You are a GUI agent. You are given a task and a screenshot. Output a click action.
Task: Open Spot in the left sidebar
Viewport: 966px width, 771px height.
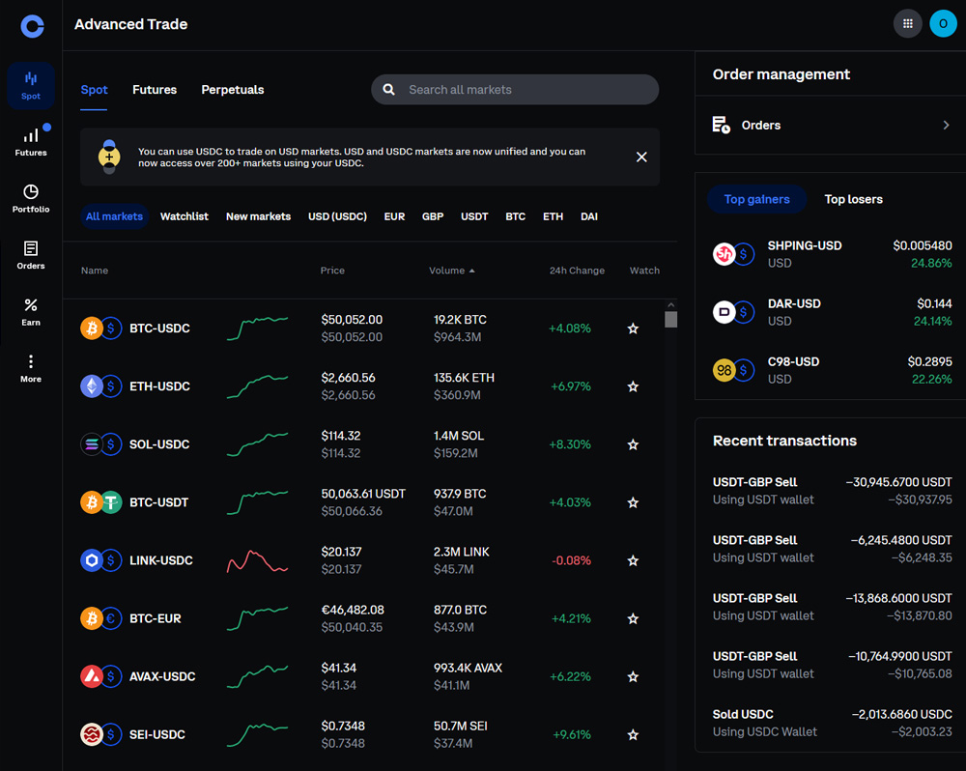click(31, 86)
